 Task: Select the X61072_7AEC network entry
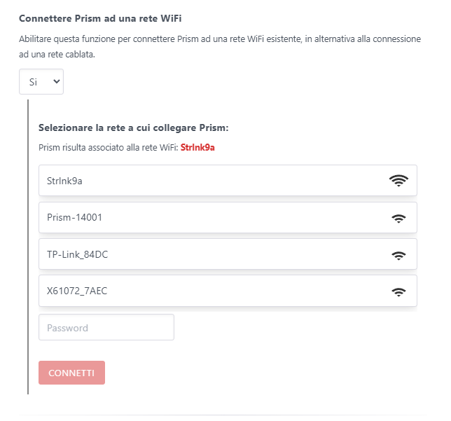click(x=228, y=291)
